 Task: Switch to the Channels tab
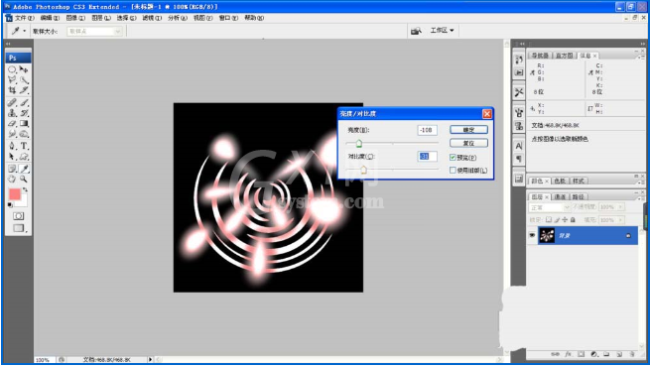pos(560,196)
